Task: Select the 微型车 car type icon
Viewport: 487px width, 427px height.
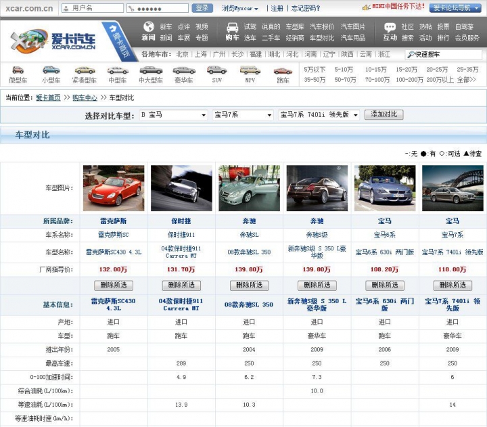Action: [x=18, y=70]
